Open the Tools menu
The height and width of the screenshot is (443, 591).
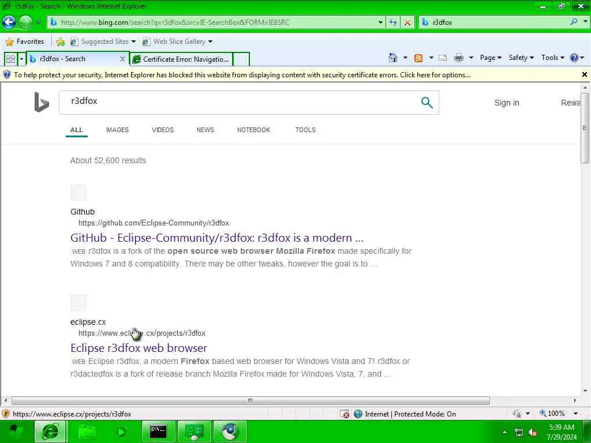(x=552, y=58)
